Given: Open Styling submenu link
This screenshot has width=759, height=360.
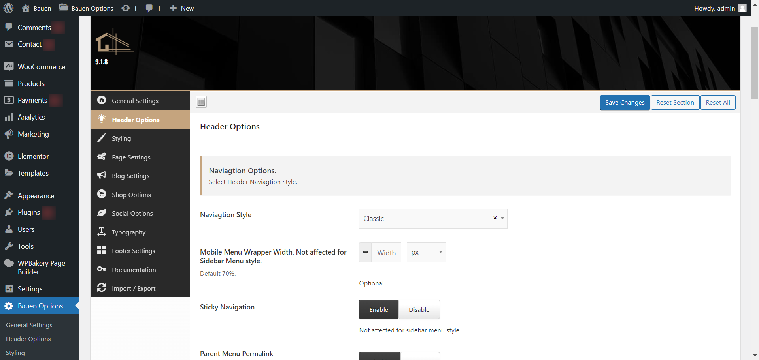Looking at the screenshot, I should pyautogui.click(x=15, y=353).
